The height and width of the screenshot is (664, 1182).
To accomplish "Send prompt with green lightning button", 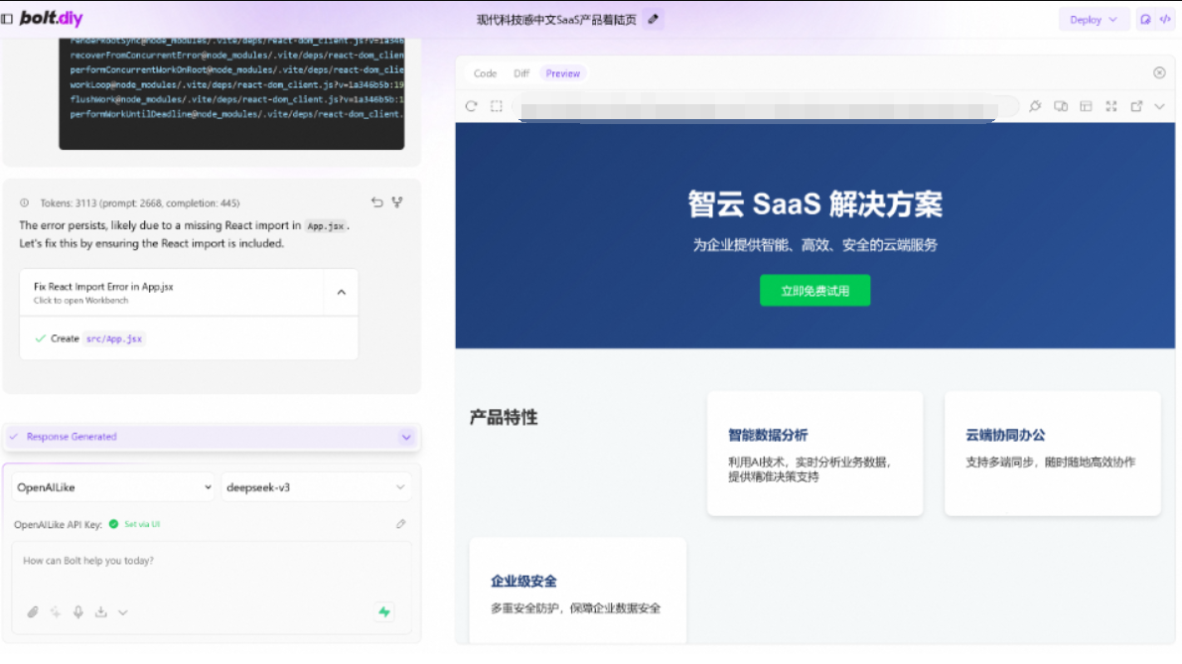I will point(384,612).
